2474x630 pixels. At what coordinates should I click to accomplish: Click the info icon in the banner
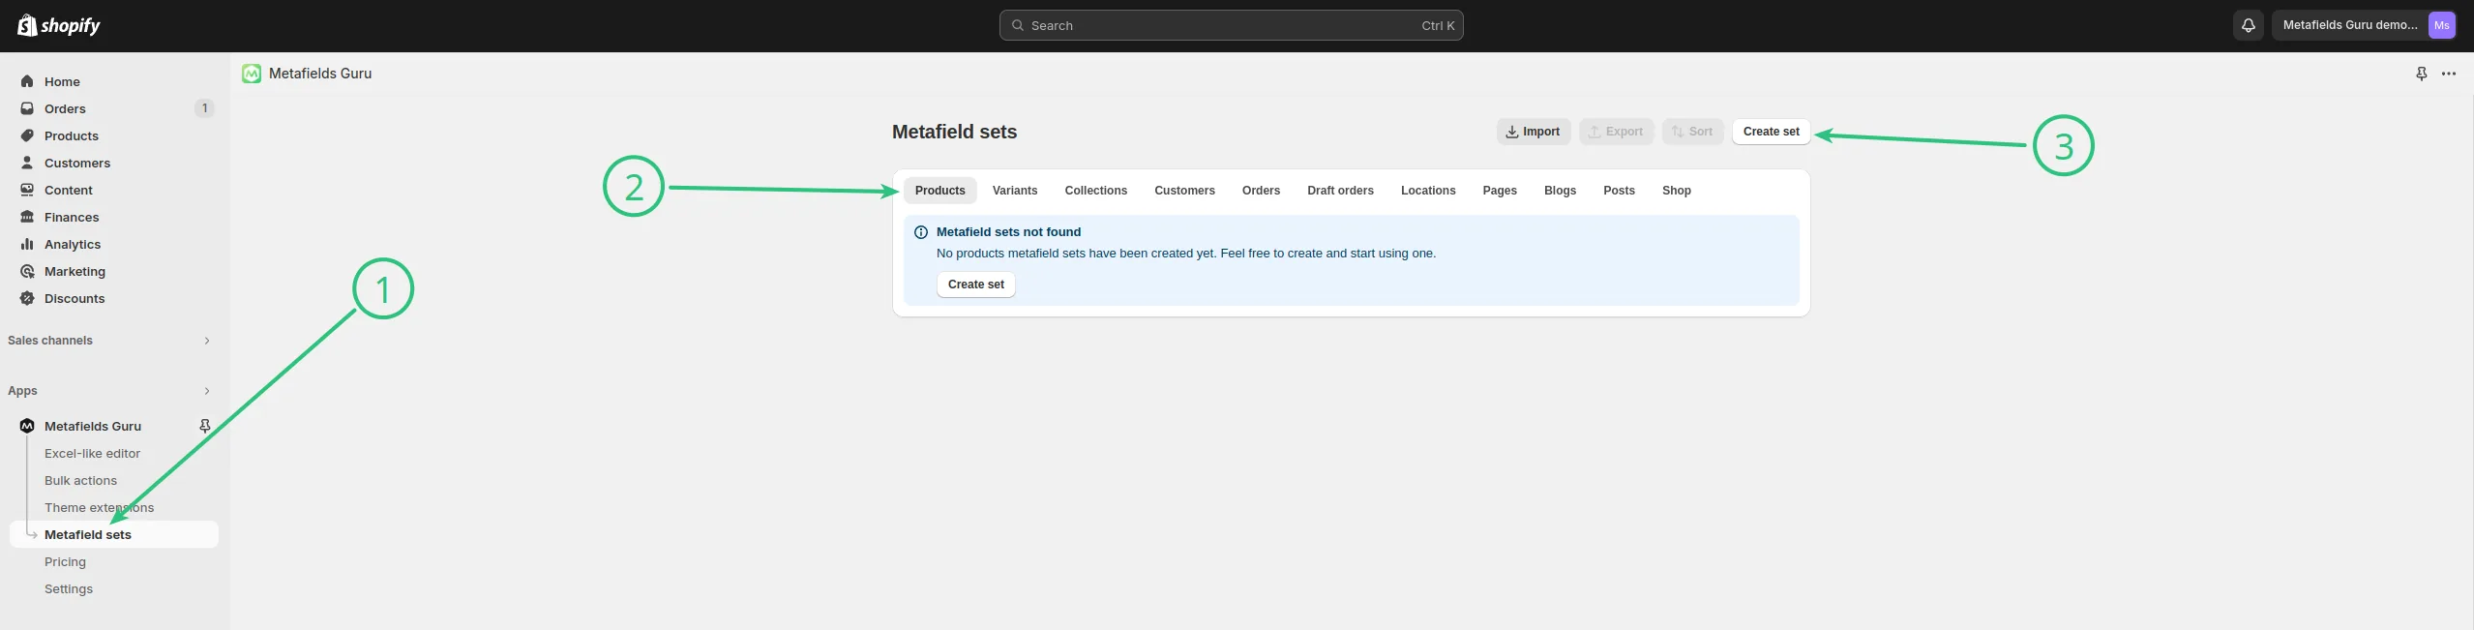tap(921, 232)
